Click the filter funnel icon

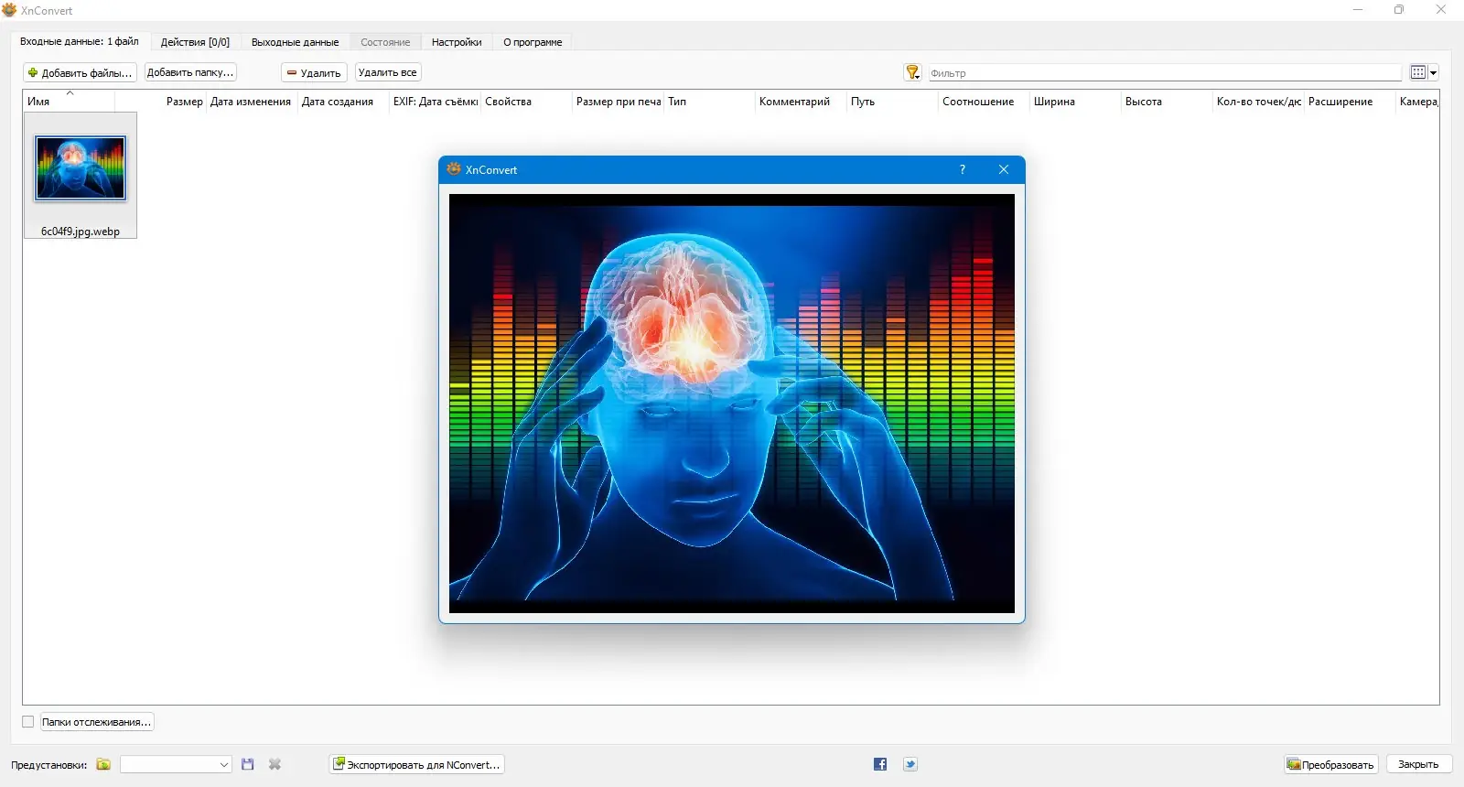[x=912, y=72]
